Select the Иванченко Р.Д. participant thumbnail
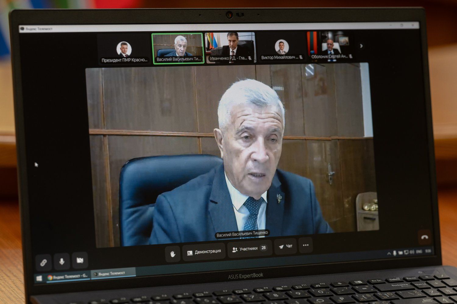457x304 pixels. [231, 48]
